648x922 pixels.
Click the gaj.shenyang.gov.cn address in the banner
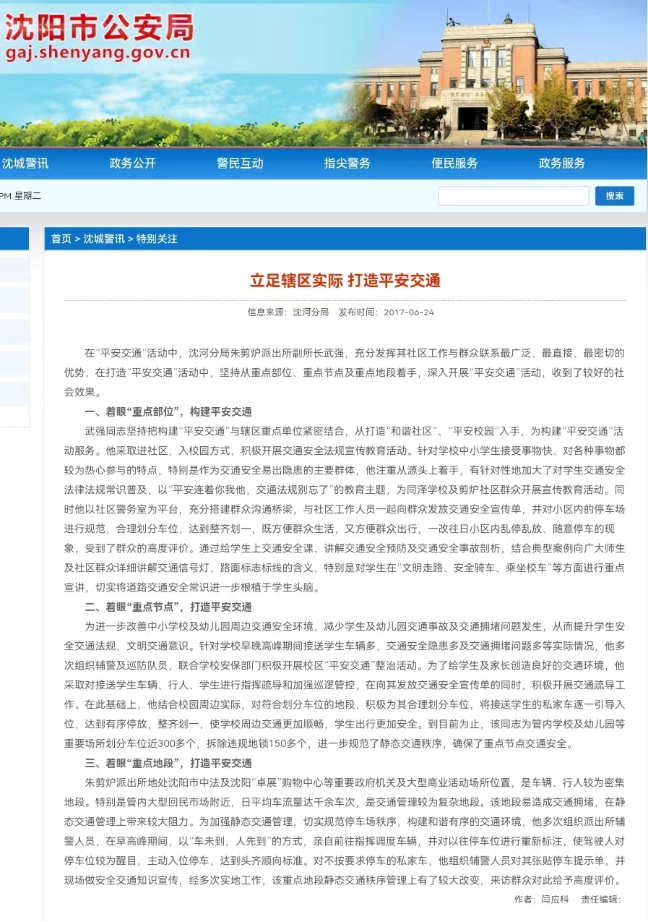(x=98, y=53)
